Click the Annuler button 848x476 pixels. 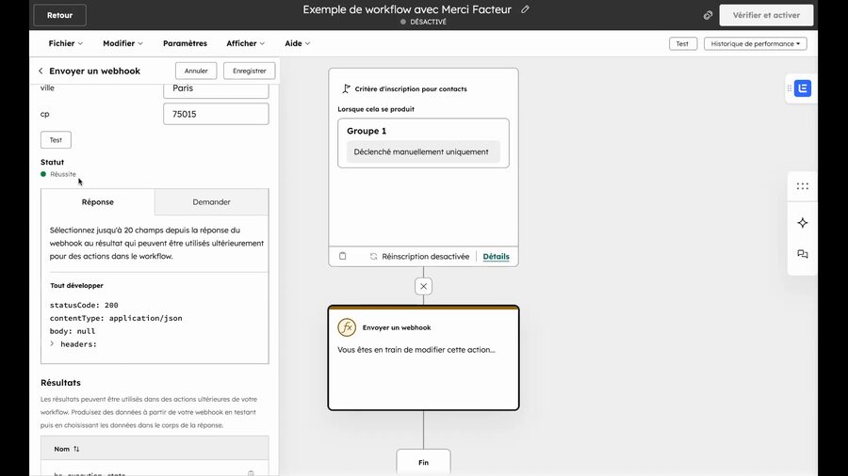click(196, 71)
